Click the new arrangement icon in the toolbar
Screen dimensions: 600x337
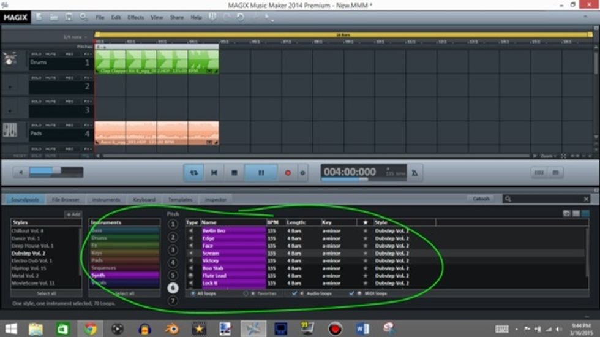(39, 17)
